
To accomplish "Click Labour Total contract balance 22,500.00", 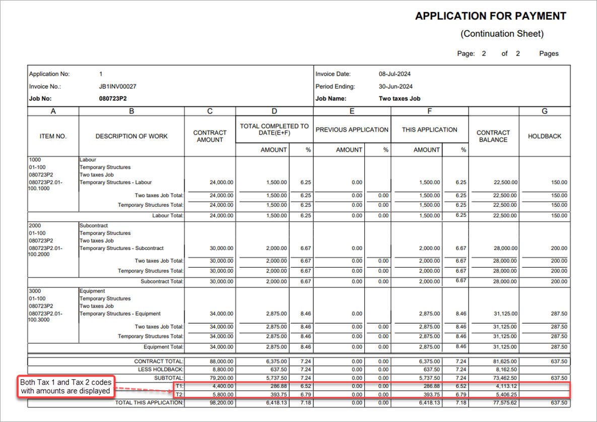I will tap(505, 216).
